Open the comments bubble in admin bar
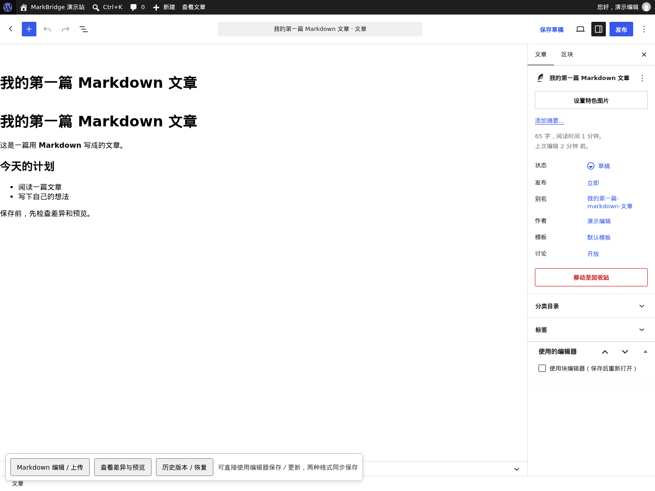This screenshot has width=655, height=491. [x=137, y=7]
